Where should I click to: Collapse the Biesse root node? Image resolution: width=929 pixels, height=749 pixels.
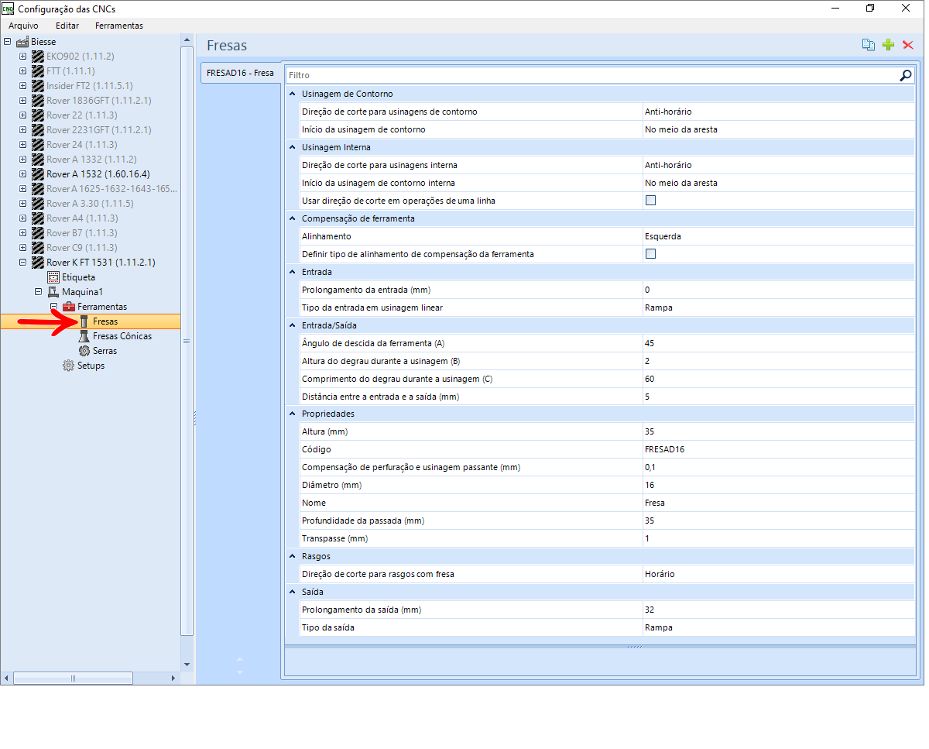click(x=8, y=42)
